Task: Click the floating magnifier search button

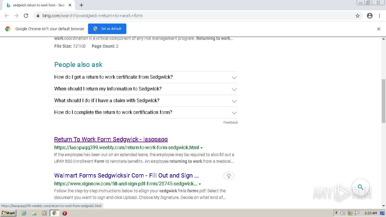Action: pos(360,187)
